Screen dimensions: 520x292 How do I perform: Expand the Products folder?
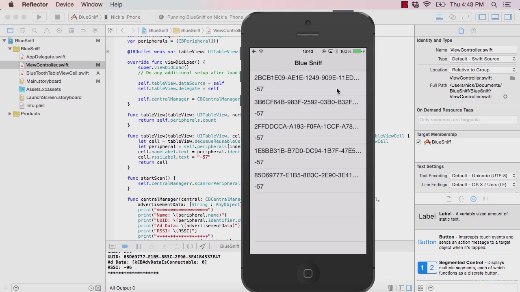point(10,114)
